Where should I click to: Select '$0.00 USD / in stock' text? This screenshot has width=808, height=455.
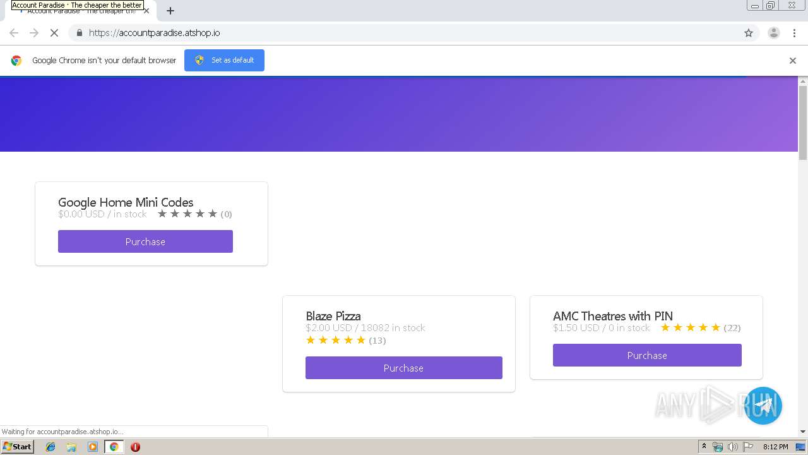coord(102,214)
